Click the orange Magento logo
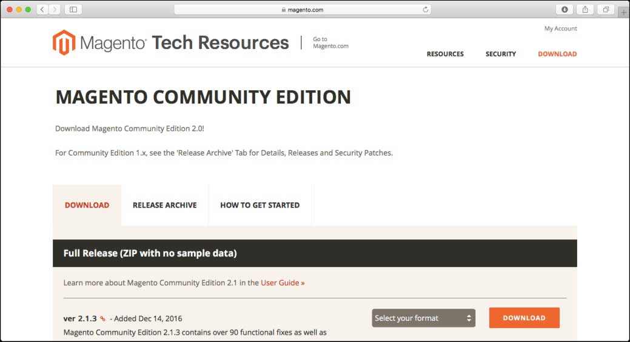630x342 pixels. (64, 42)
